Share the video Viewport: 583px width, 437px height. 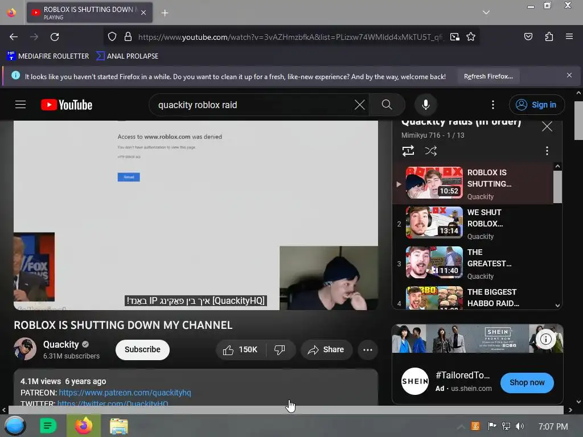(x=326, y=350)
